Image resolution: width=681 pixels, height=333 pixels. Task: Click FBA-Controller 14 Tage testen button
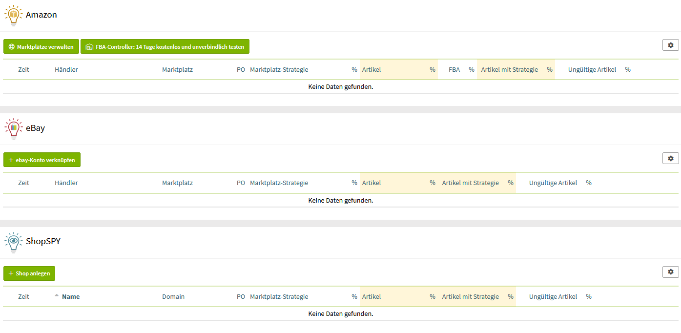165,47
